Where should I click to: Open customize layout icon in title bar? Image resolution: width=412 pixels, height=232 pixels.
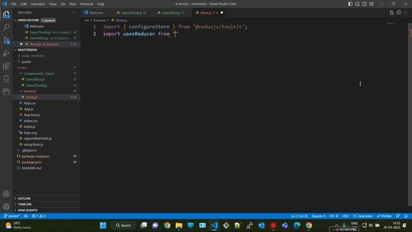coord(371,4)
